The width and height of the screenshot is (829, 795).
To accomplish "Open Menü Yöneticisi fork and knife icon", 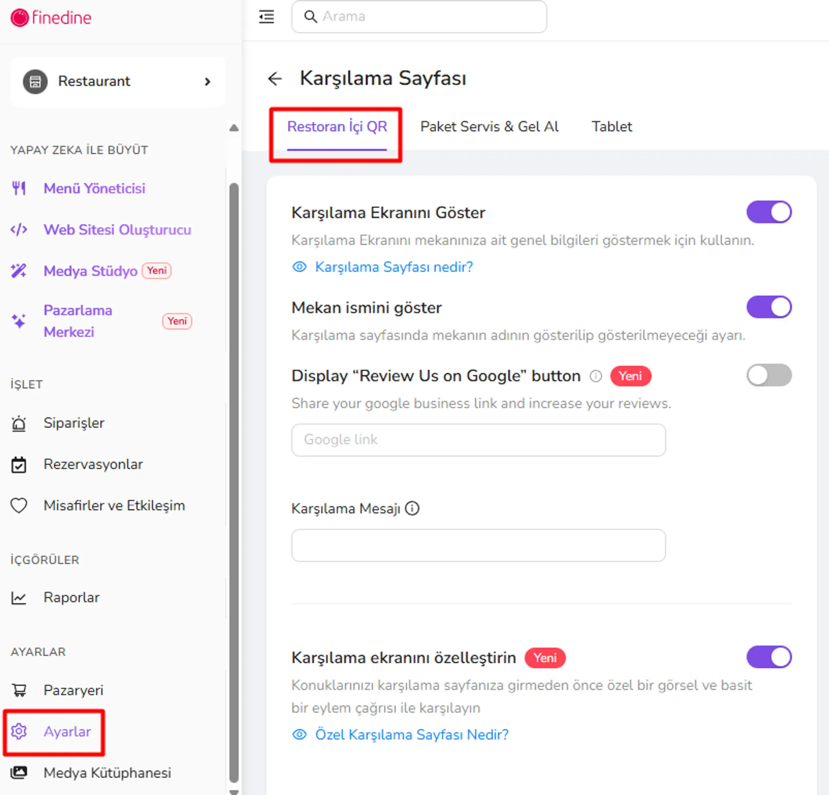I will pyautogui.click(x=19, y=188).
